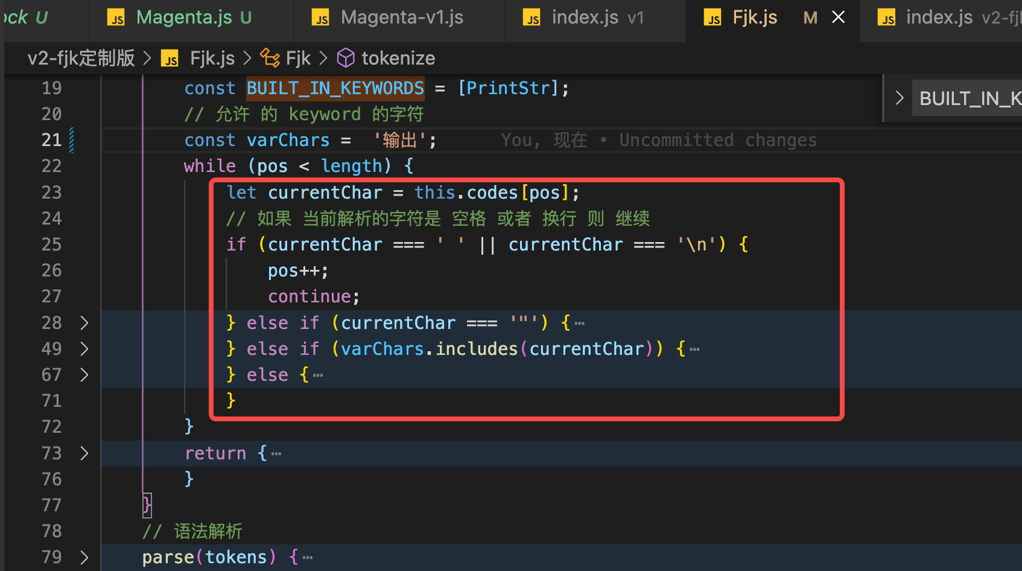Screen dimensions: 1022x571
Task: Click the tokenize method cube icon in breadcrumb
Action: tap(346, 58)
